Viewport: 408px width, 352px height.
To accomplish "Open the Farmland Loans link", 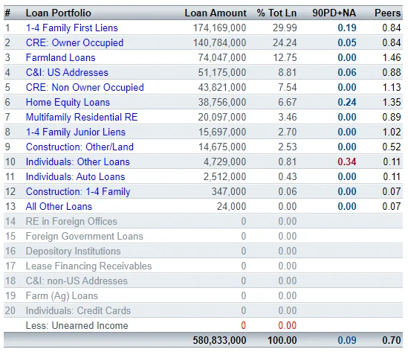I will click(x=61, y=57).
